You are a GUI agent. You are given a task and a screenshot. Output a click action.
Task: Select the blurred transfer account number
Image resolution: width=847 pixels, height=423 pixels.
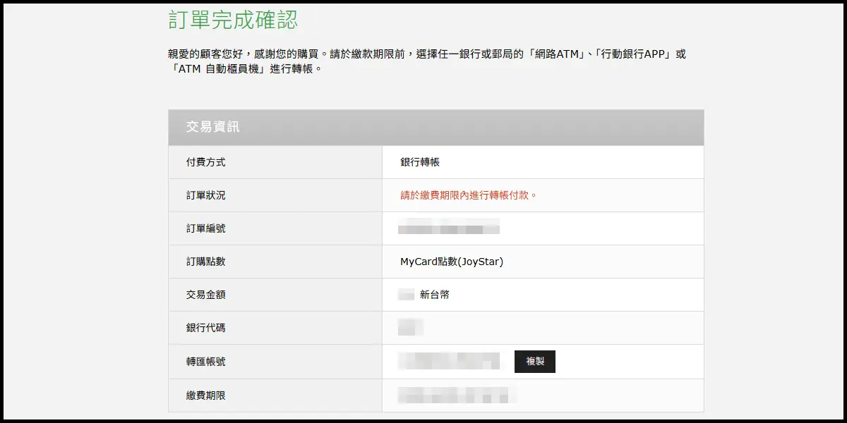pos(449,361)
